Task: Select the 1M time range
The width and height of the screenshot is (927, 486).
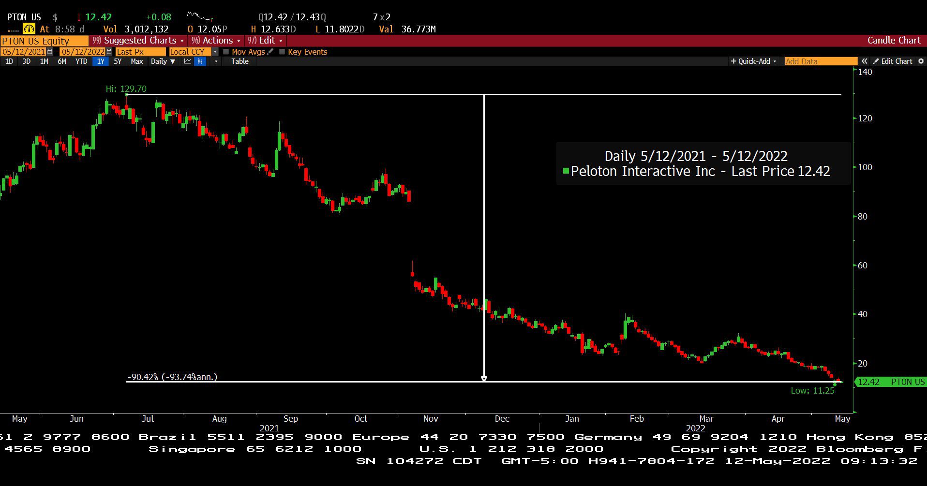Action: (x=44, y=61)
